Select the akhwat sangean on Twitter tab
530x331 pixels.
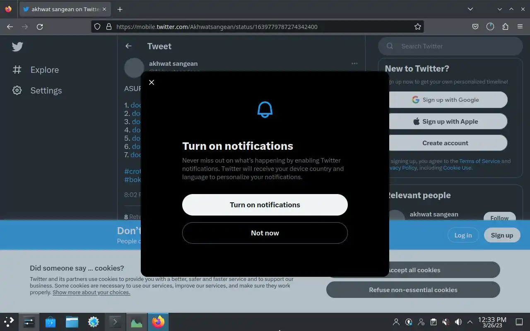point(64,9)
